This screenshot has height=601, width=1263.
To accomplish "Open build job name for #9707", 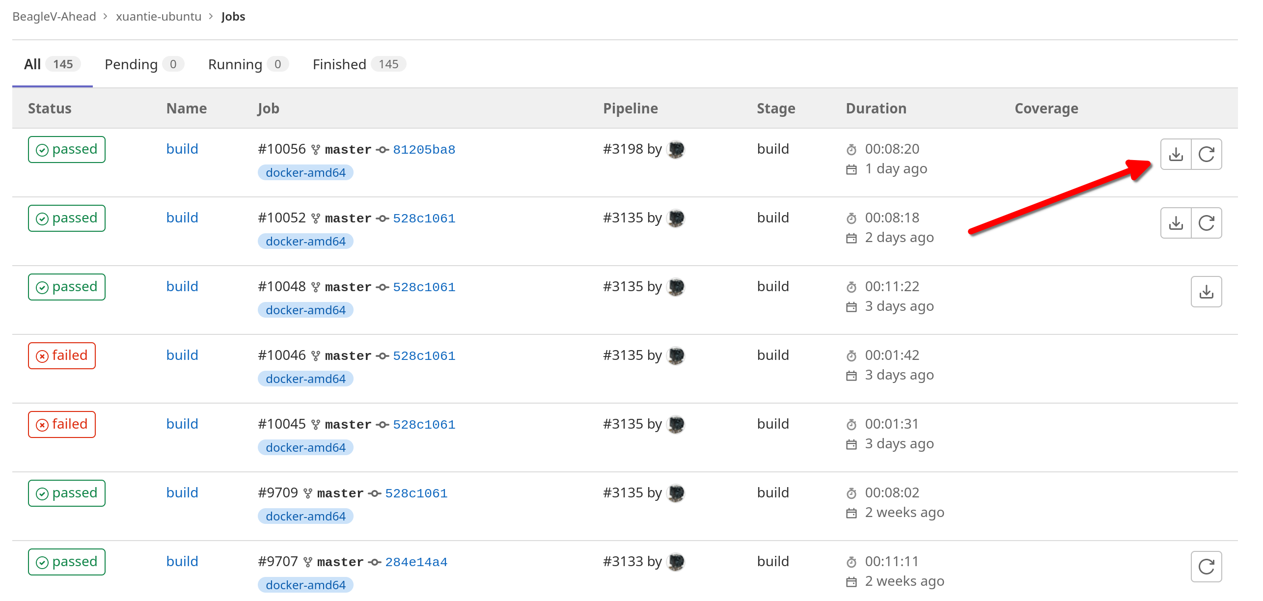I will click(182, 562).
